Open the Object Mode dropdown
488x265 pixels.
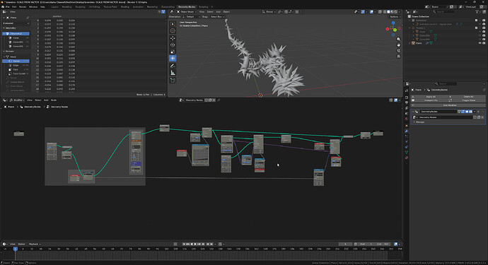tap(187, 12)
